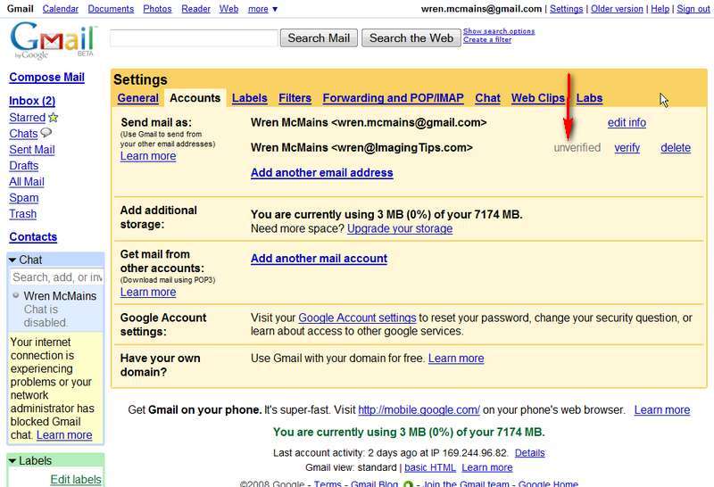Viewport: 714px width, 487px height.
Task: Open Documents in top bar
Action: [111, 9]
